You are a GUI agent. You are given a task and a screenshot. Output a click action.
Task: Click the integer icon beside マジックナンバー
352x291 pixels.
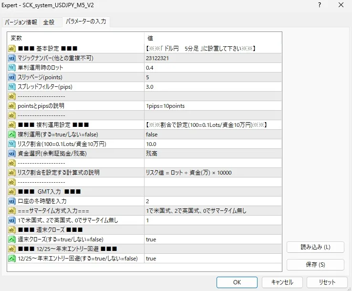click(x=12, y=58)
